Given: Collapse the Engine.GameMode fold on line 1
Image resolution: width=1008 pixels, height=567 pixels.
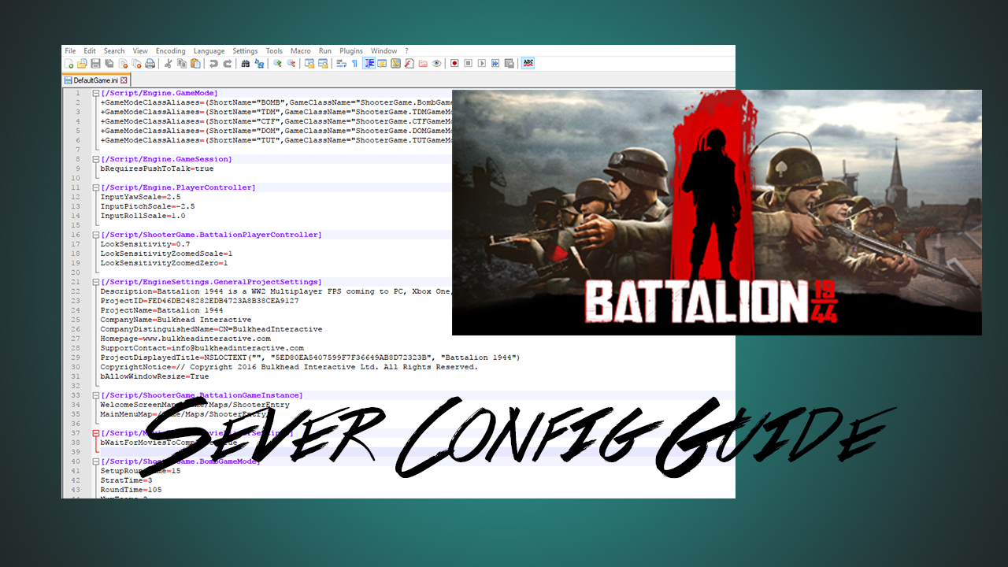Looking at the screenshot, I should tap(95, 92).
